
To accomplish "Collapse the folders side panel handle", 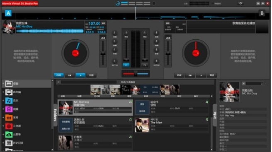I will [55, 115].
